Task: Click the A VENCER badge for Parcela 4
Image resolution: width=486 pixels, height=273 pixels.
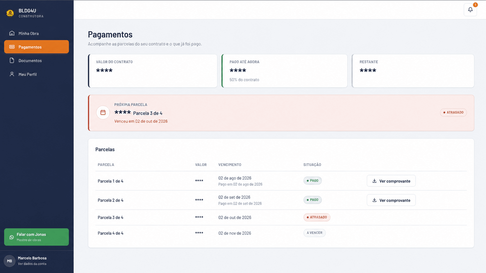Action: [x=315, y=233]
